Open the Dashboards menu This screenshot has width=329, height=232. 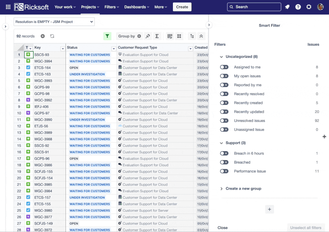click(137, 7)
